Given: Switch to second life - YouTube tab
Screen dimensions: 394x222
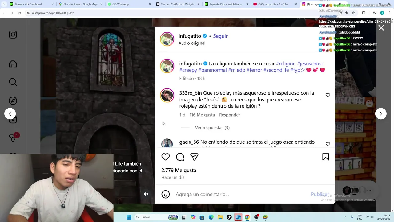Looking at the screenshot, I should click(275, 4).
